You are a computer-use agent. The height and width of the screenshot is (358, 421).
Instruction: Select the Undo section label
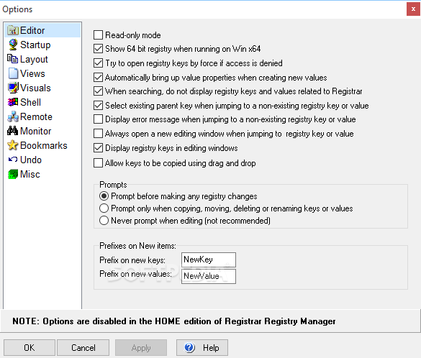point(31,160)
